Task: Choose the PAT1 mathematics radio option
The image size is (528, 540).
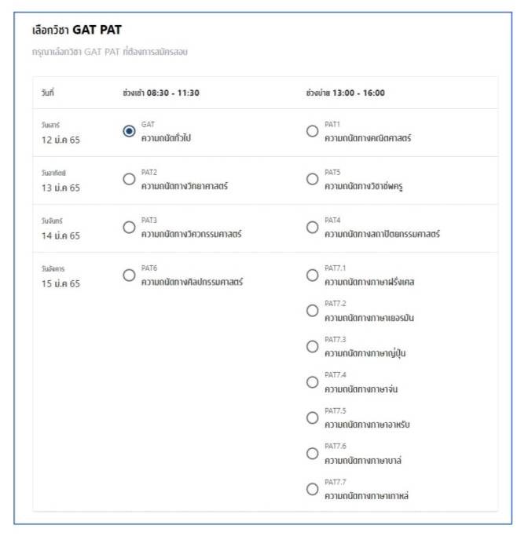Action: (313, 131)
